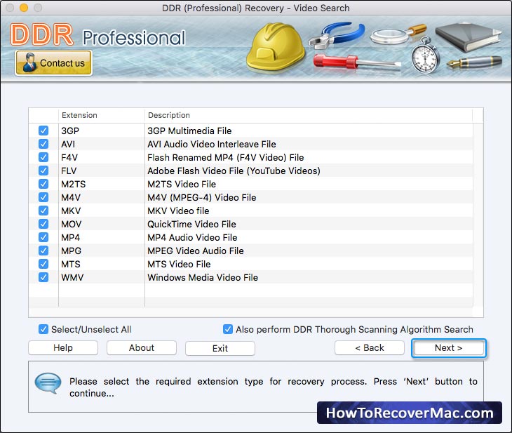
Task: Select the Windows Media Video File row
Action: click(x=251, y=277)
